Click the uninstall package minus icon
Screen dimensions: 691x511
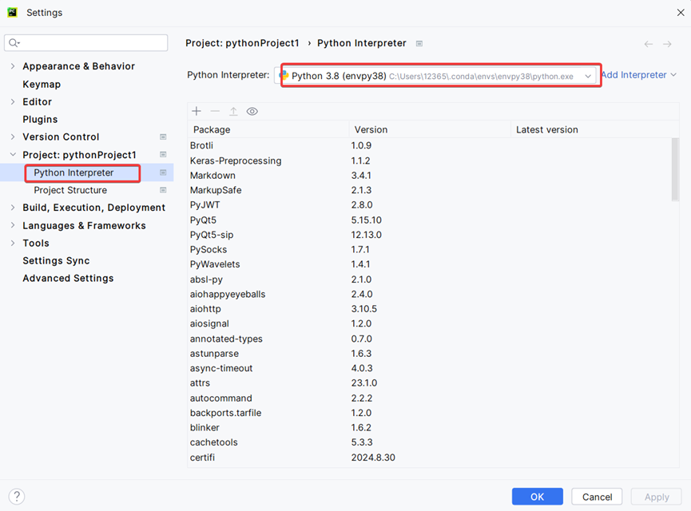(x=215, y=111)
